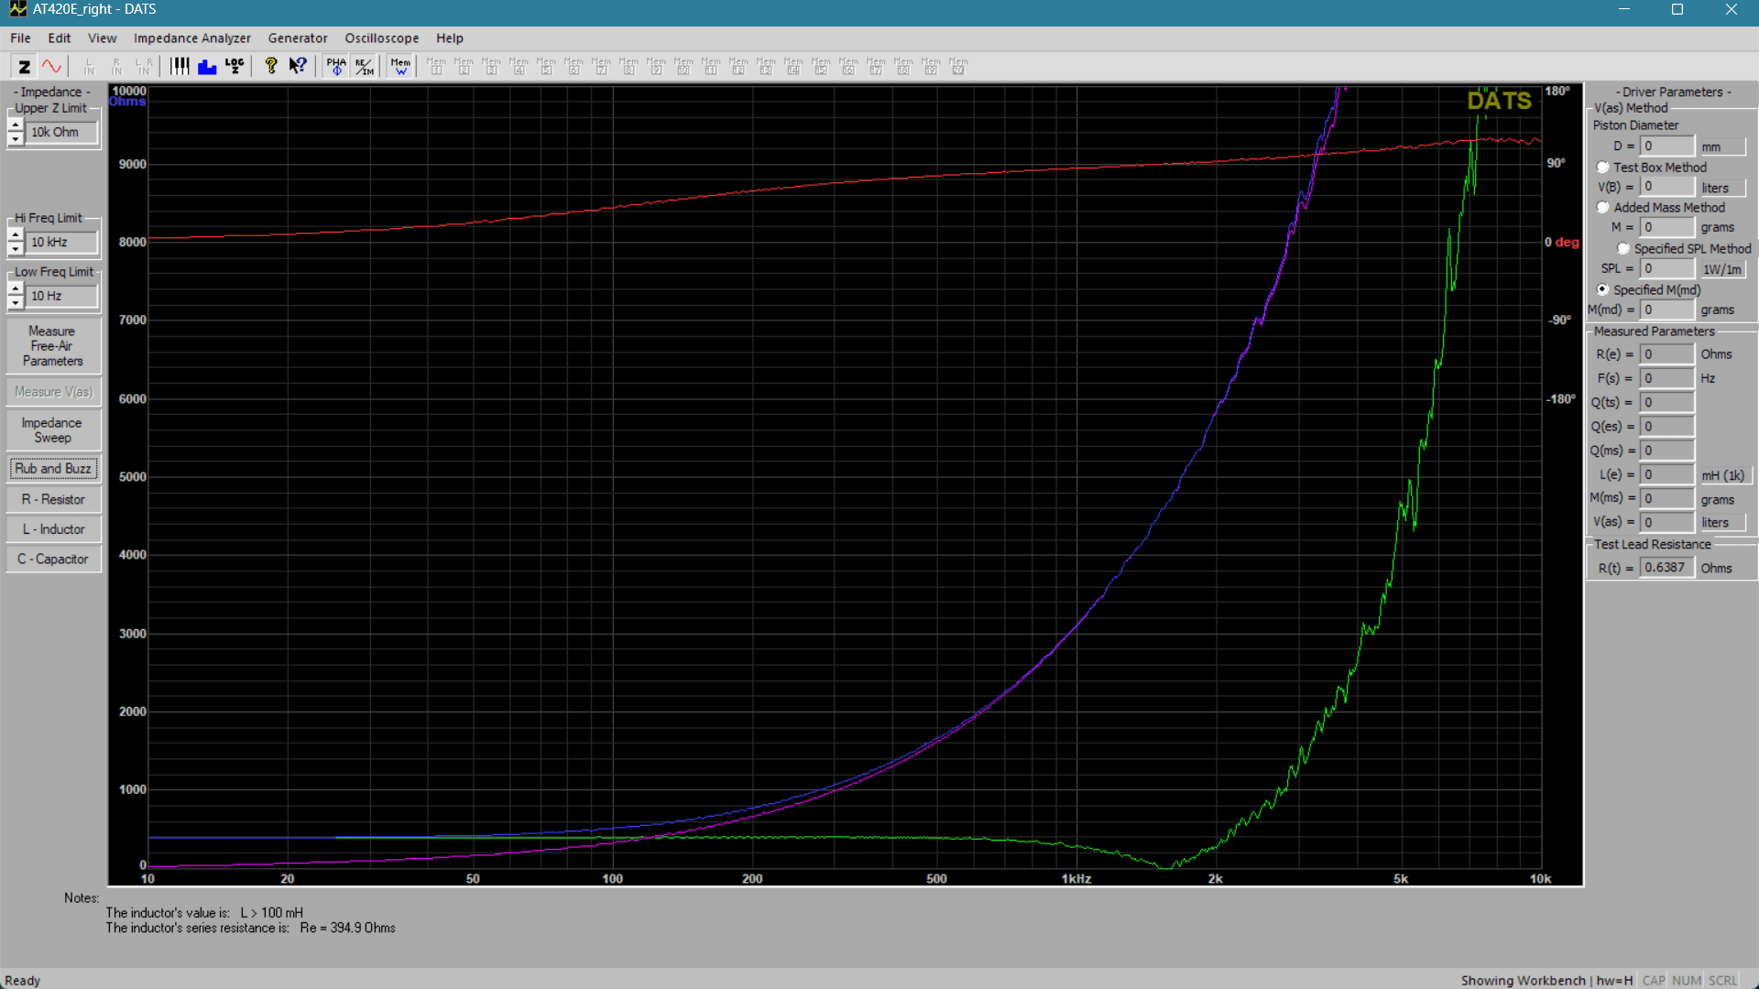Toggle the PHA phase display icon
Image resolution: width=1759 pixels, height=989 pixels.
(x=336, y=66)
